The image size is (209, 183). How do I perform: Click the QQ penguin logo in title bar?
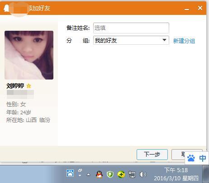(6, 8)
